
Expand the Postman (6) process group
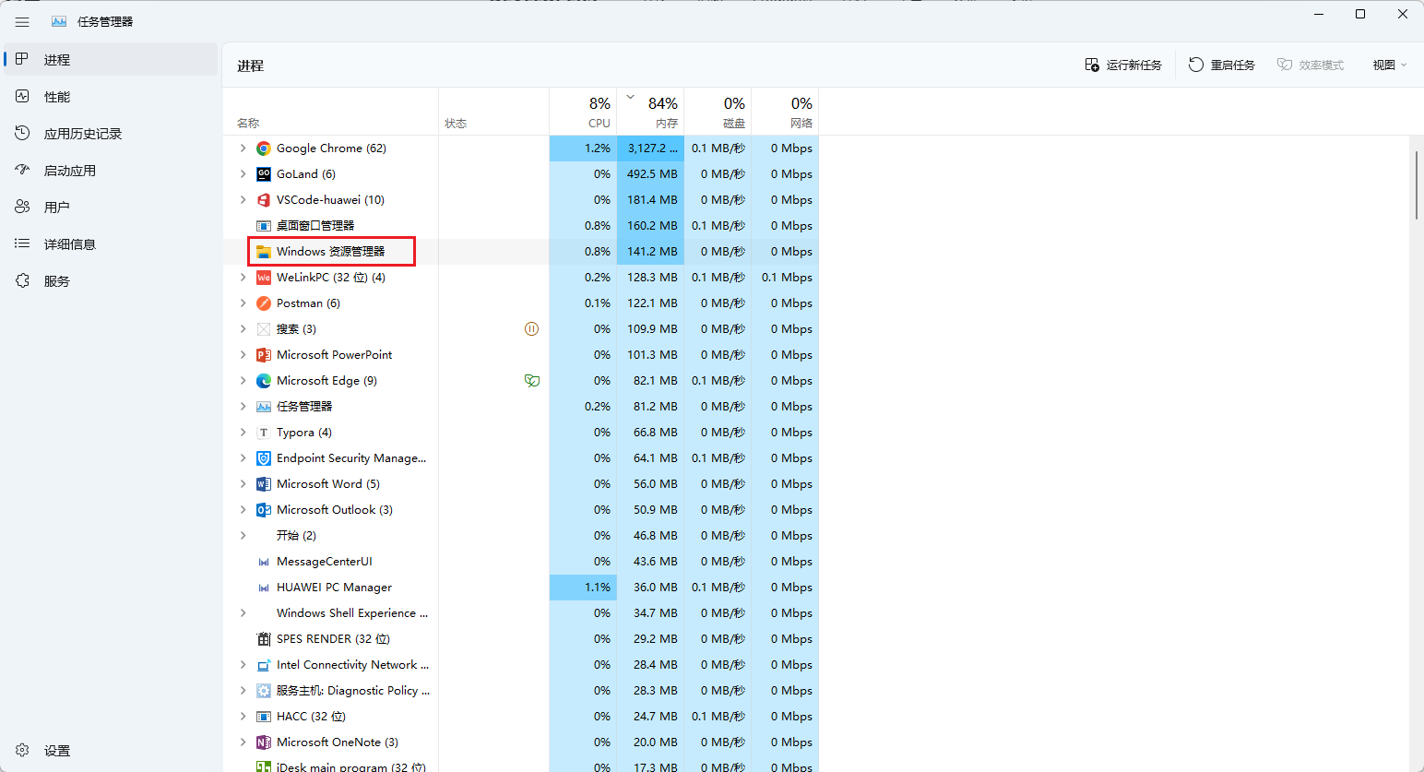[x=243, y=303]
